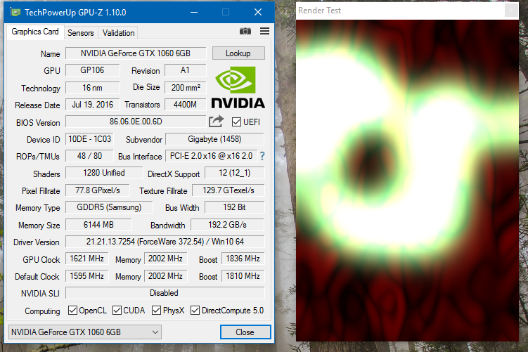Click the Shaders field 1280 Unified
This screenshot has width=528, height=352.
point(104,173)
